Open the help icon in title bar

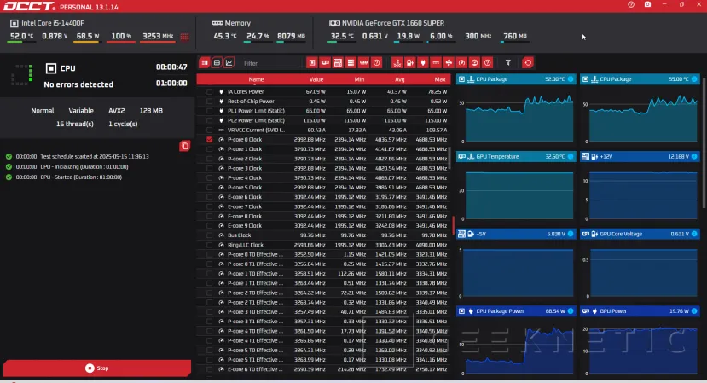631,4
